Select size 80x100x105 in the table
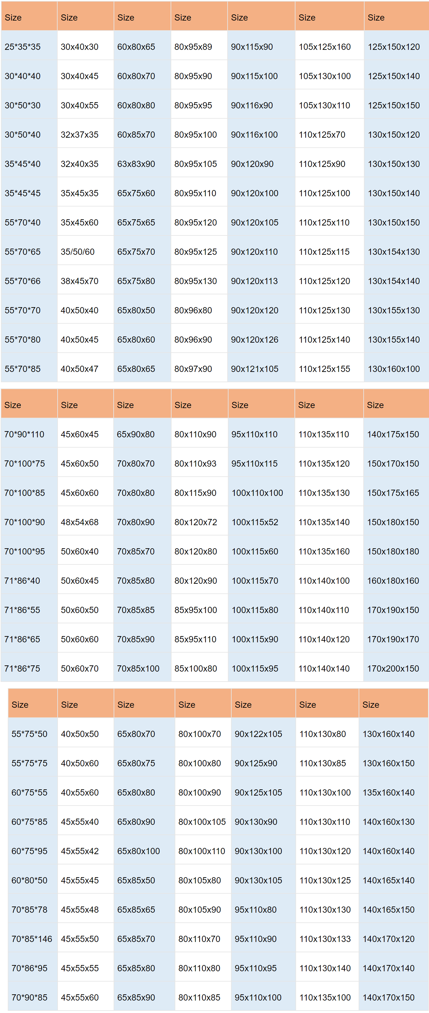Image resolution: width=429 pixels, height=1013 pixels. tap(202, 822)
